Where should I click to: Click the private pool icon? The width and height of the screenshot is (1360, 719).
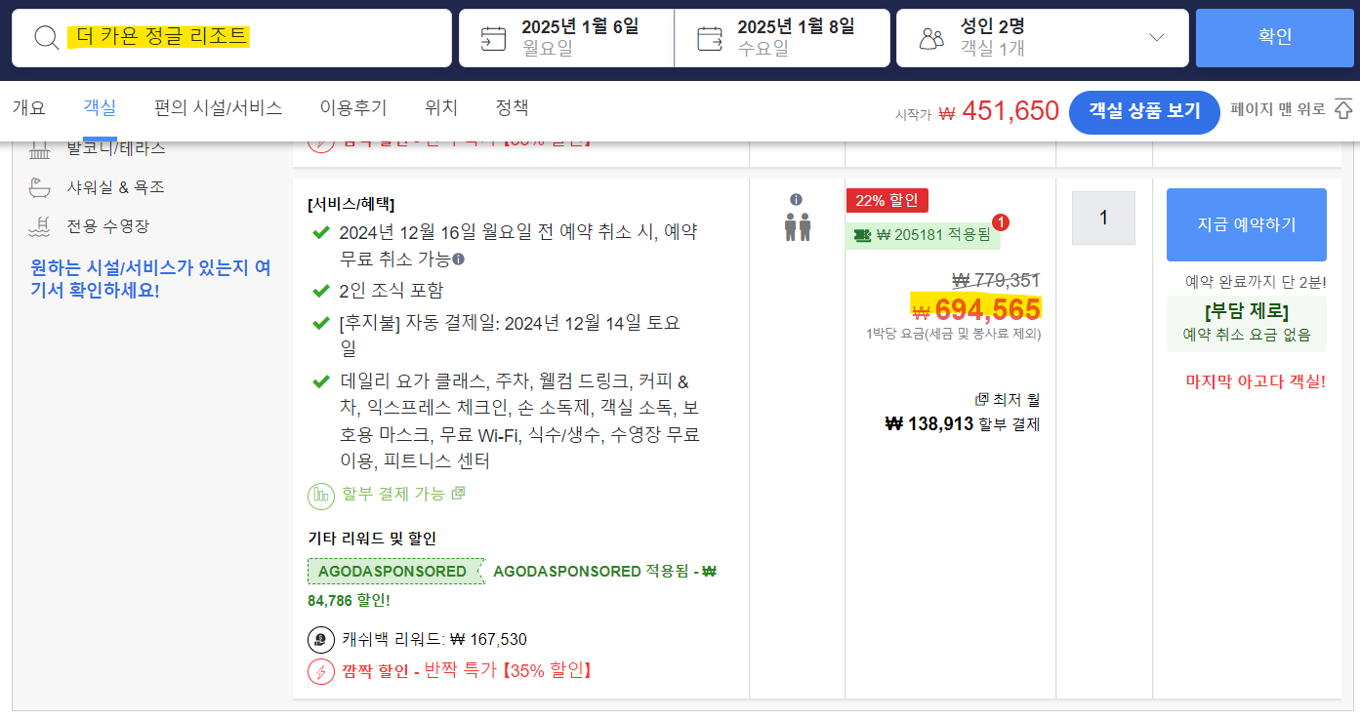[40, 226]
